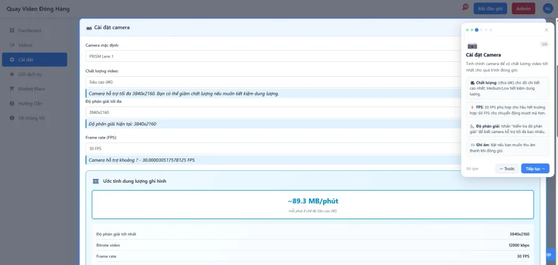
Task: Click the Hướng Dẫn question mark icon
Action: [12, 103]
